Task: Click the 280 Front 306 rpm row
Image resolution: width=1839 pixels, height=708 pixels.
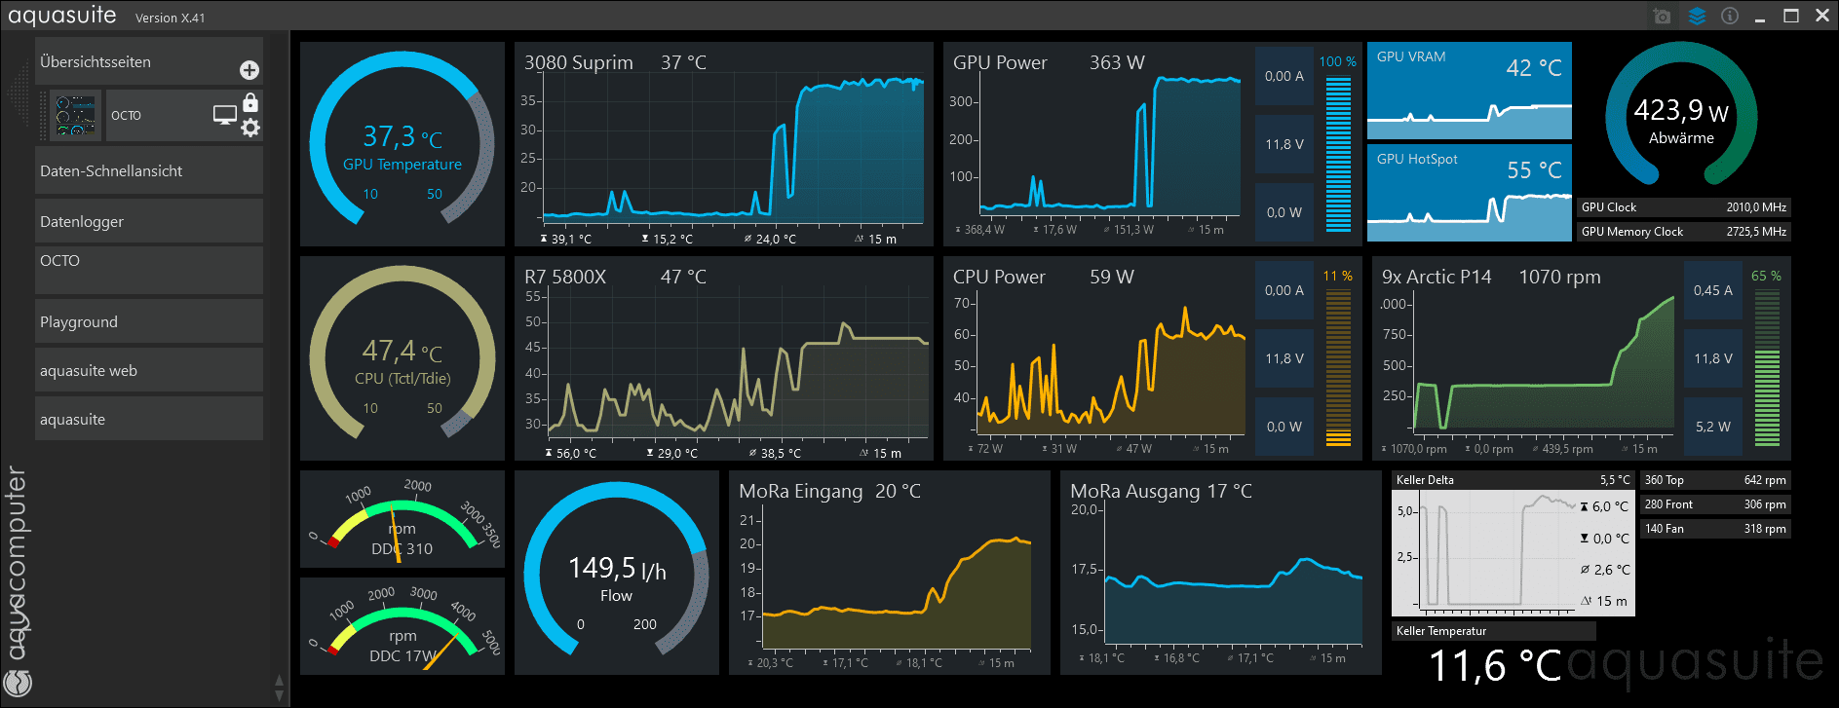Action: pos(1715,504)
